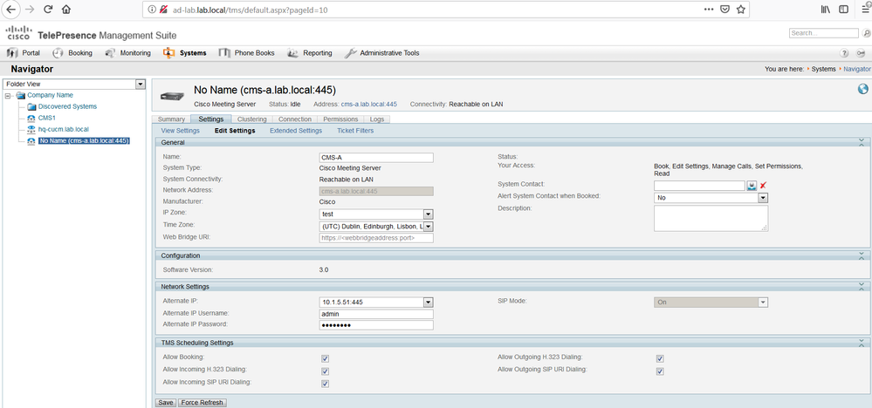Click the Name input field
This screenshot has height=408, width=872.
[x=376, y=158]
